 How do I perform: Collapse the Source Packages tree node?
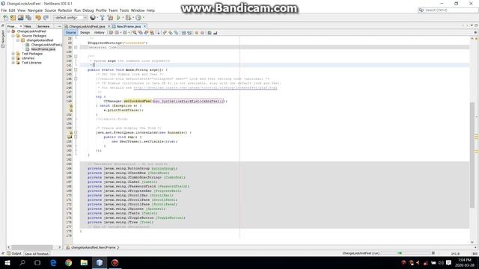[x=13, y=36]
